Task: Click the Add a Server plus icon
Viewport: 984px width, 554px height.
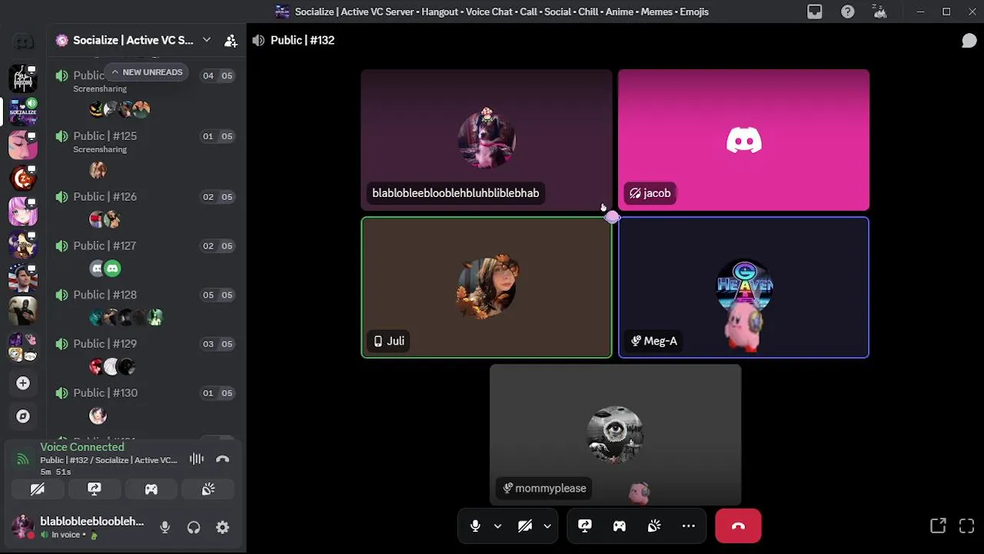Action: tap(23, 383)
